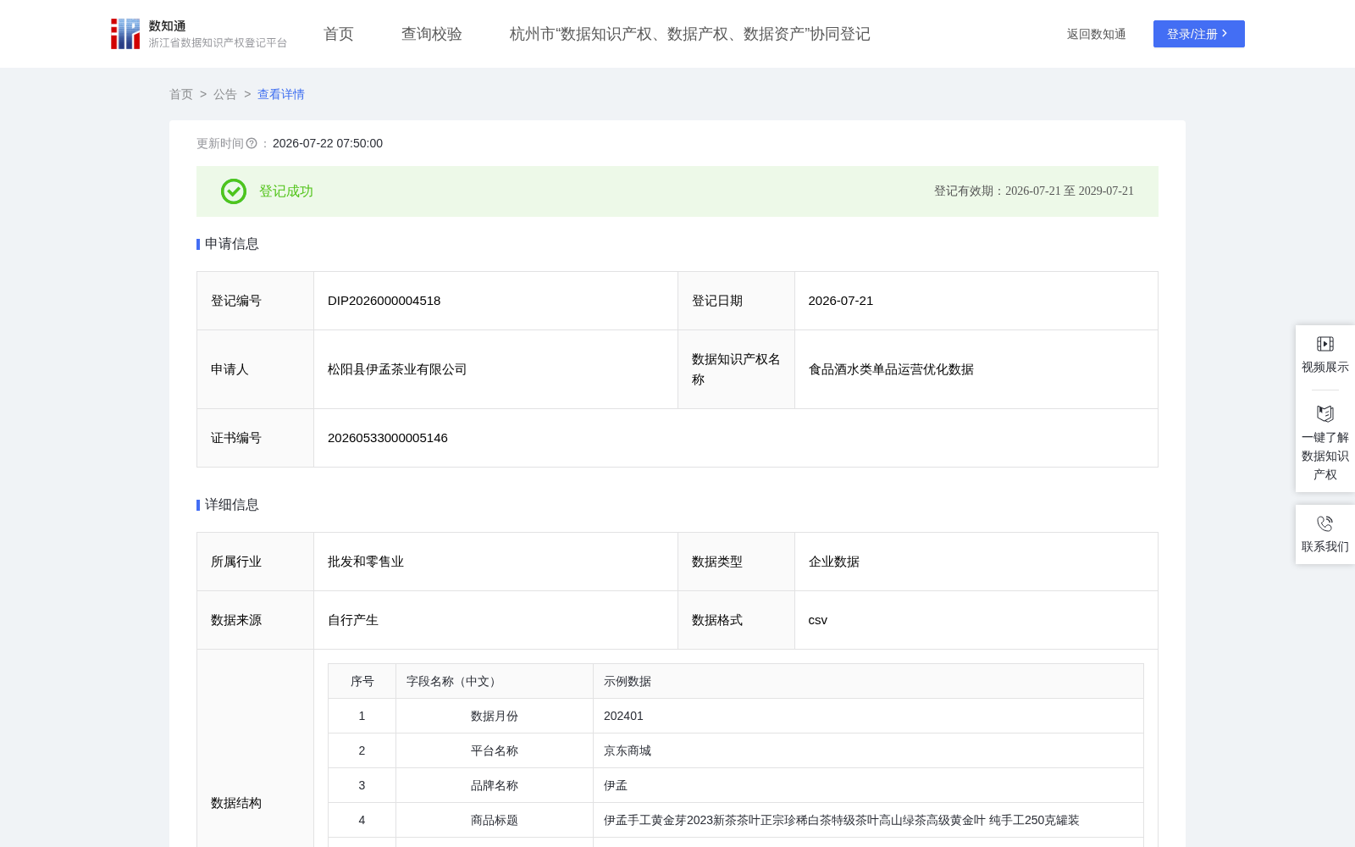The height and width of the screenshot is (847, 1355).
Task: Click the 伊孟 brand sample cell
Action: 868,785
